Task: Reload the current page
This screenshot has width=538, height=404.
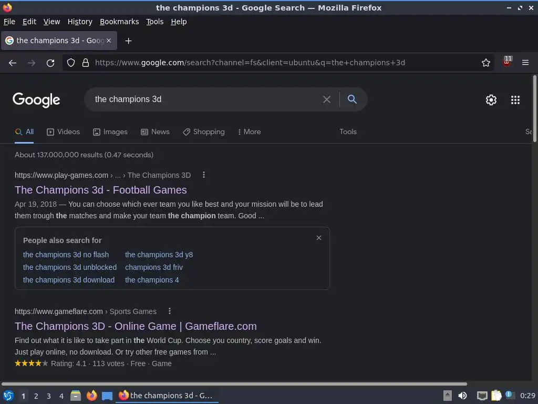Action: point(50,63)
